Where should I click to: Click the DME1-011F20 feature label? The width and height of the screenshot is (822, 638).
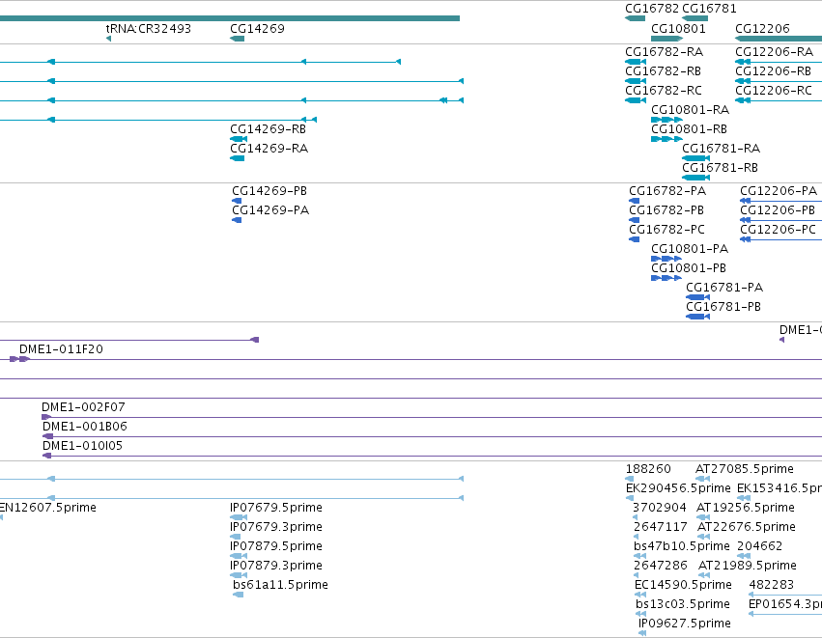tap(61, 348)
